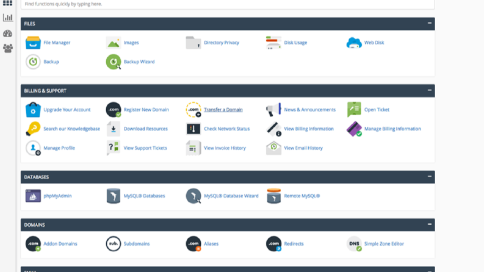
Task: Click the Remote MySQL icon
Action: coord(273,196)
